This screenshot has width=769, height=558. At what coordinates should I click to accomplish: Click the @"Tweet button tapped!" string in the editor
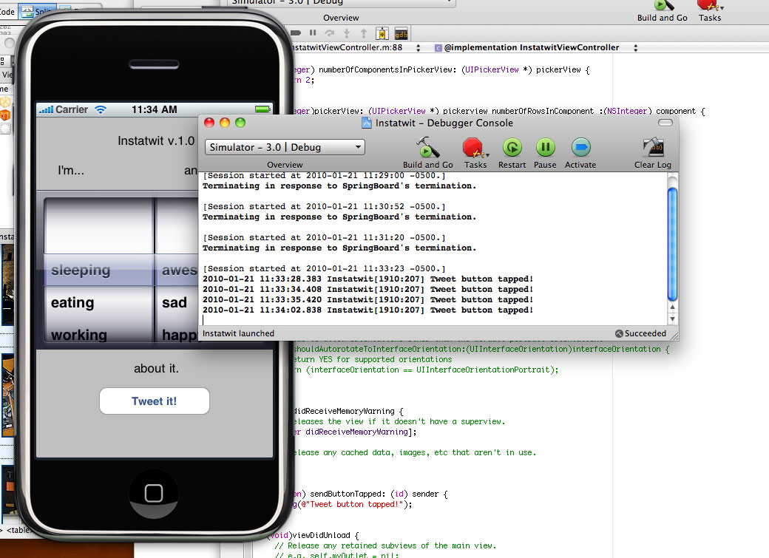tap(352, 504)
